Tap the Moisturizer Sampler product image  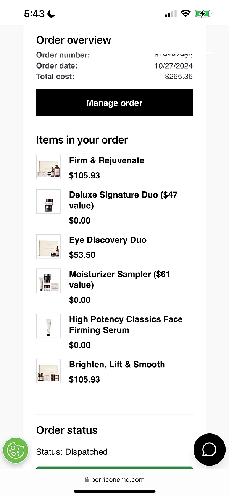coord(48,281)
